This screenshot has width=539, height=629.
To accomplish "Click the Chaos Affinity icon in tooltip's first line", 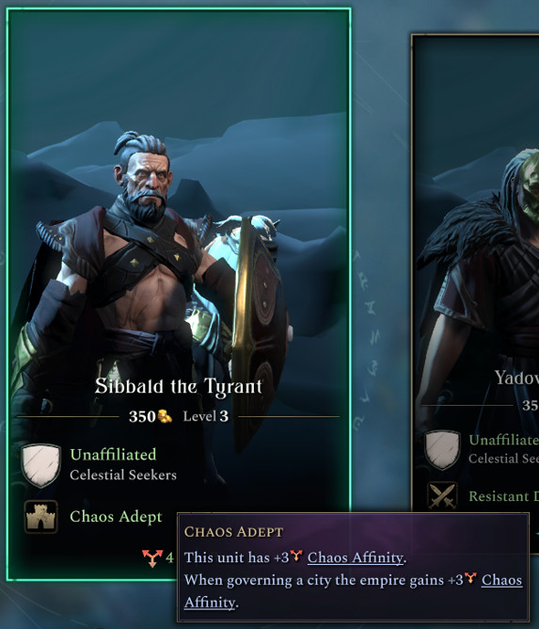I will pyautogui.click(x=295, y=556).
